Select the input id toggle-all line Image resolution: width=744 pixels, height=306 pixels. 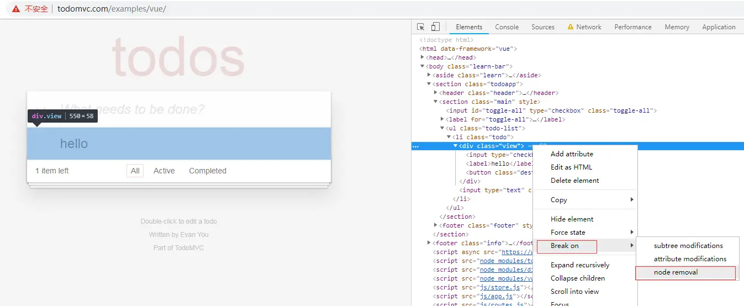tap(551, 110)
